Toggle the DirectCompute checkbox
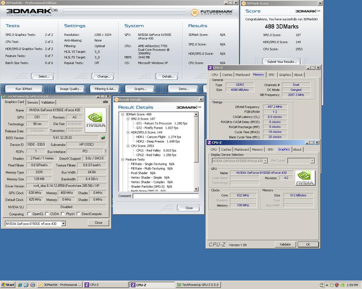Viewport: 362px width, 289px height. coord(78,214)
